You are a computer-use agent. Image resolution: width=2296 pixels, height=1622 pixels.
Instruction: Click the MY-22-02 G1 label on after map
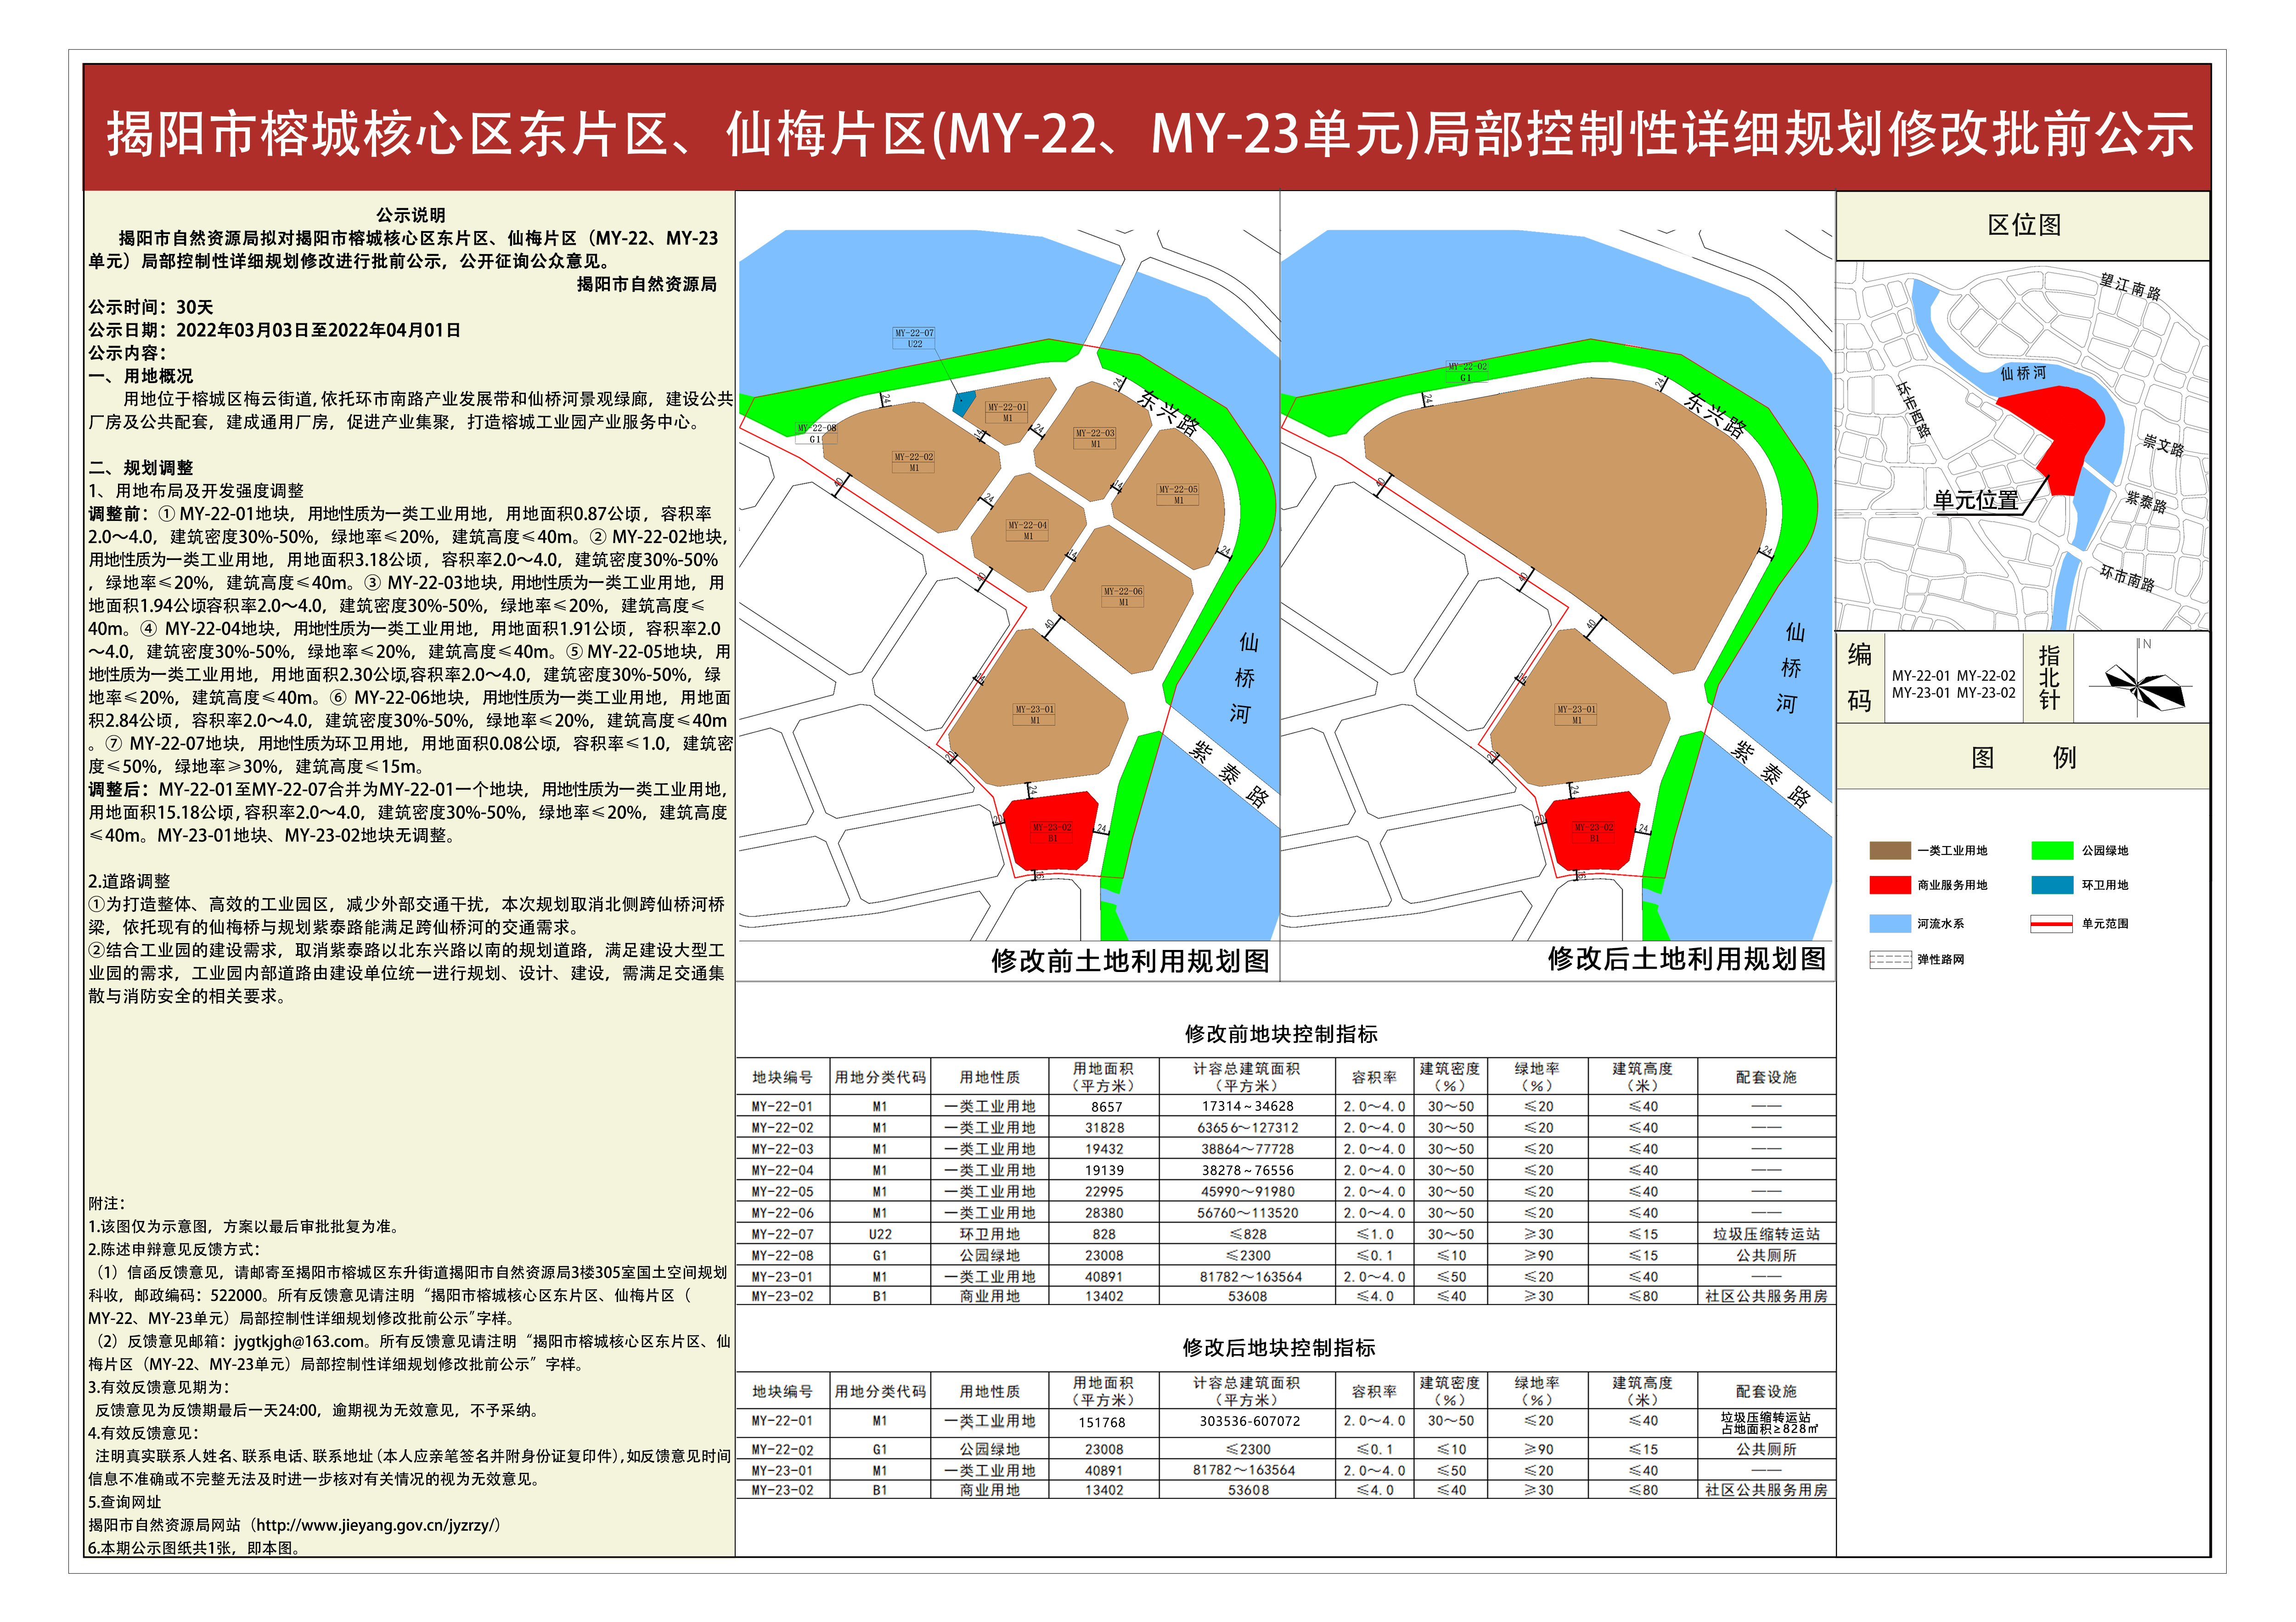click(1467, 372)
